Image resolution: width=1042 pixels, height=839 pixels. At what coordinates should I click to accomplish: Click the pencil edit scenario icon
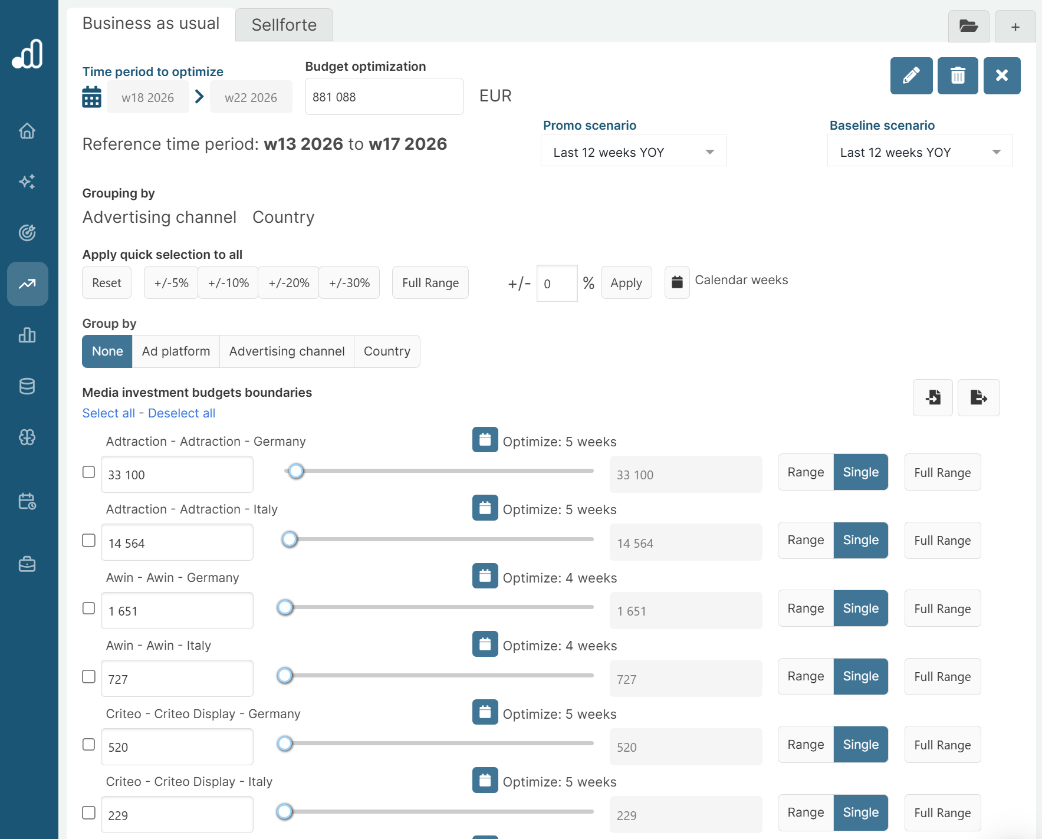pyautogui.click(x=910, y=75)
